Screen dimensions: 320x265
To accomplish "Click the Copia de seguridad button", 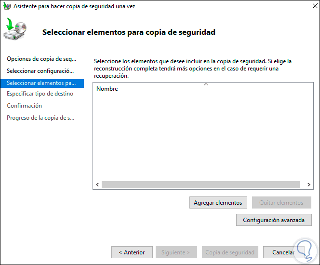I will [x=230, y=252].
